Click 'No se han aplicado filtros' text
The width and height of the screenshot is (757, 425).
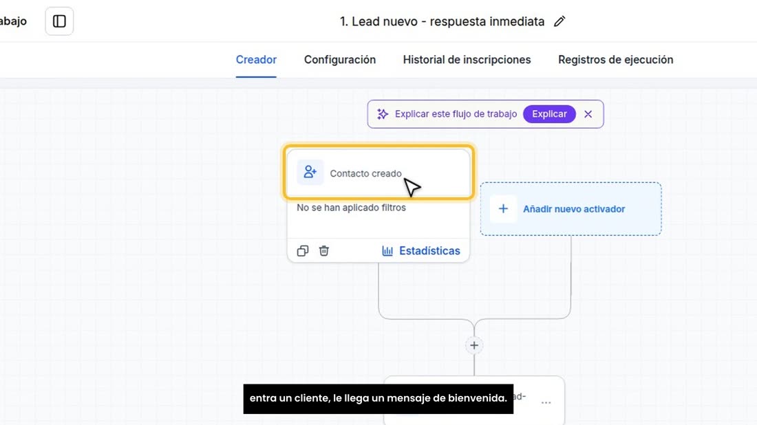(x=352, y=208)
